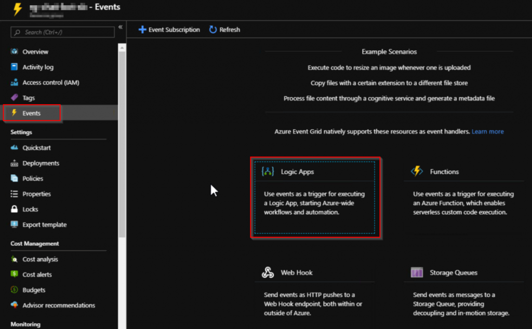Click the sidebar scroll up arrow
532x329 pixels.
122,48
